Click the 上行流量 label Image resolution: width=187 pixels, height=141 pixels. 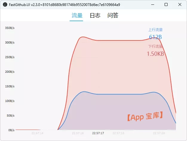pyautogui.click(x=155, y=30)
